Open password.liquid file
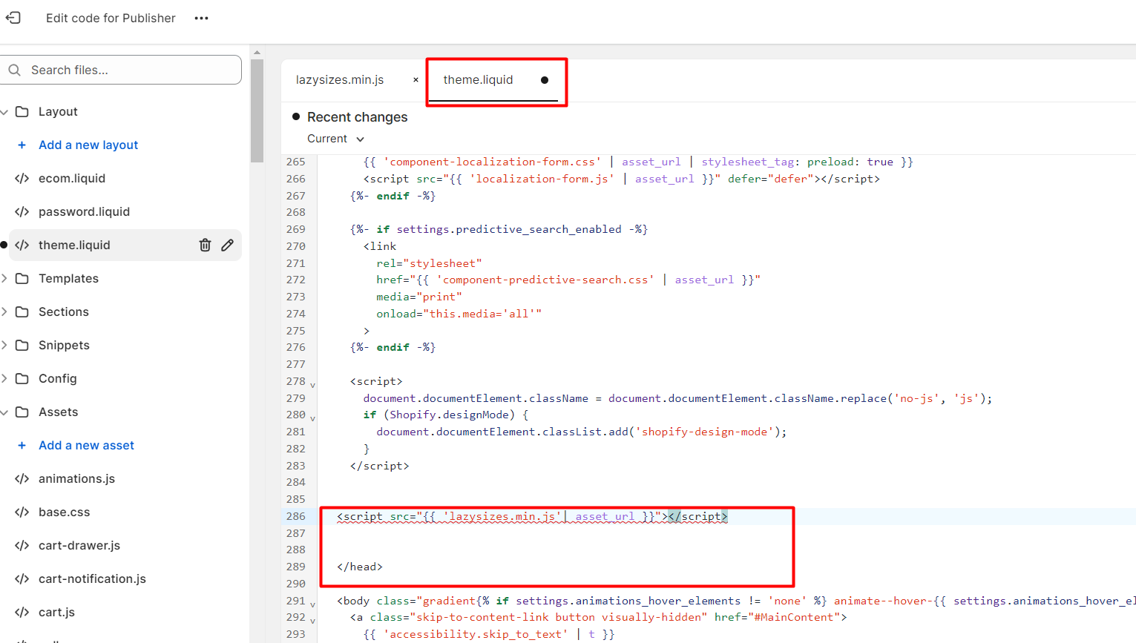 (x=84, y=211)
